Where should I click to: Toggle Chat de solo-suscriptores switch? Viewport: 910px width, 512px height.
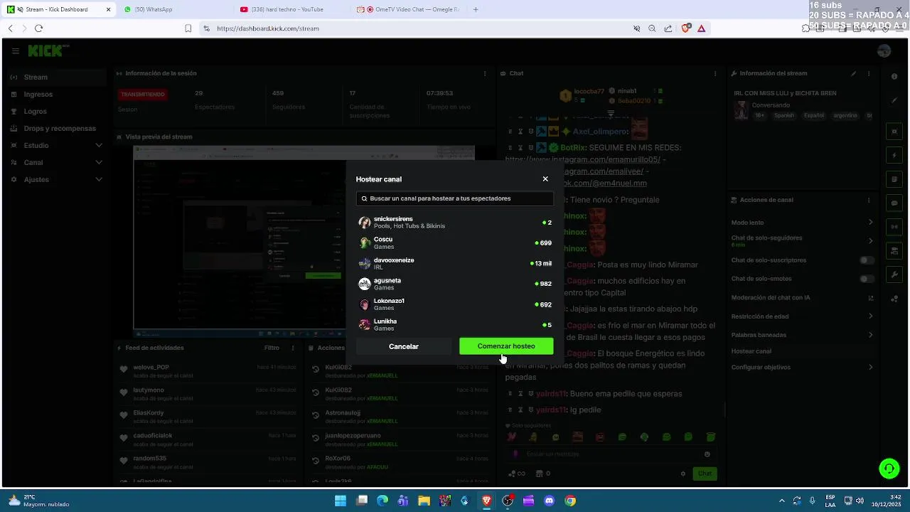pyautogui.click(x=867, y=260)
